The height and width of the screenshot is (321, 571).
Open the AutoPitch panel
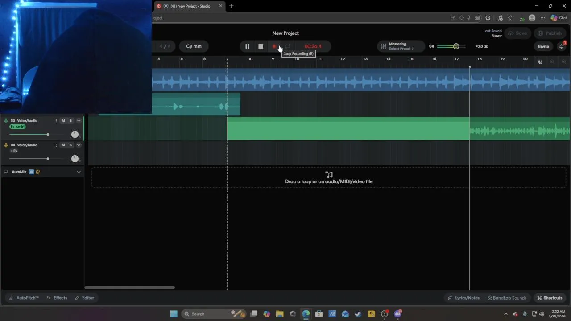(24, 298)
